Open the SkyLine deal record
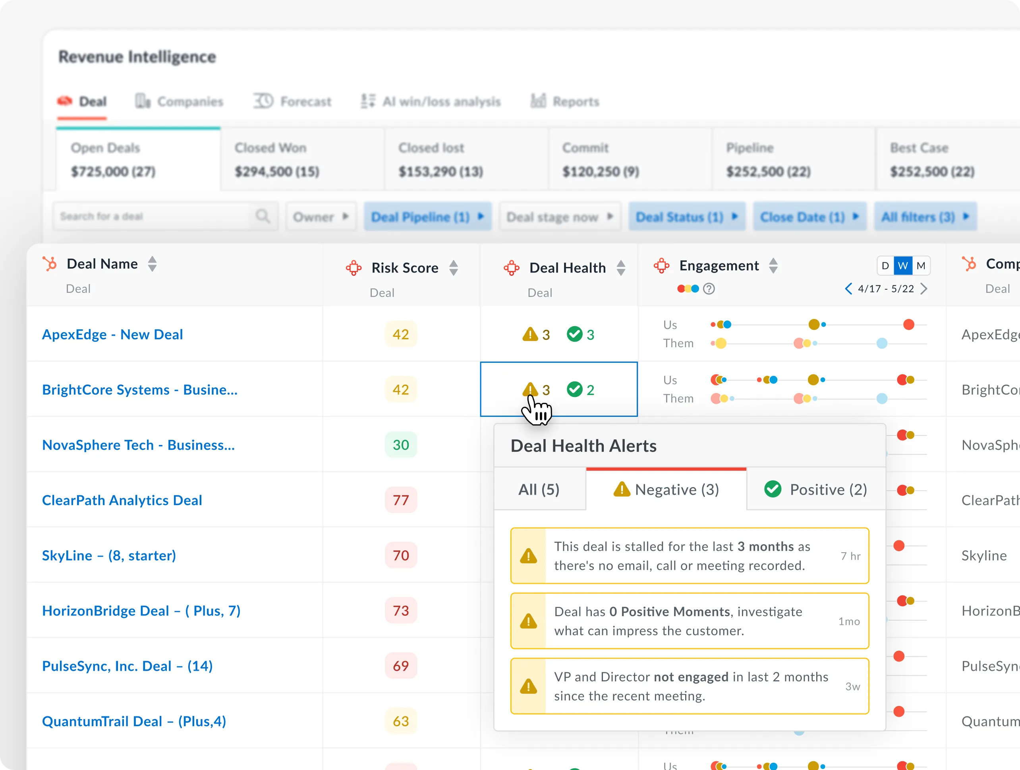This screenshot has width=1020, height=770. (108, 555)
